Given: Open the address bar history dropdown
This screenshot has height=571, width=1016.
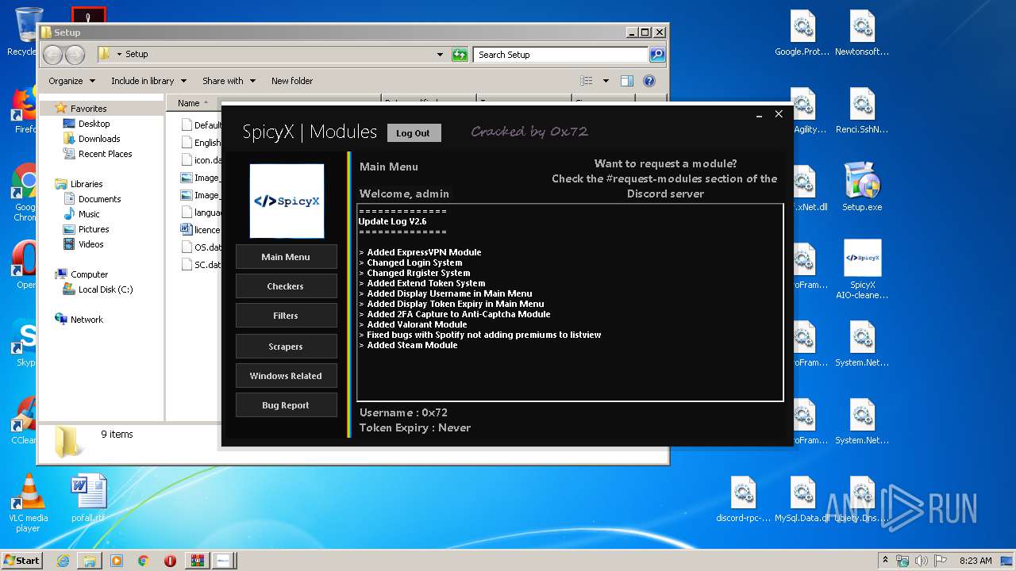Looking at the screenshot, I should click(x=440, y=55).
